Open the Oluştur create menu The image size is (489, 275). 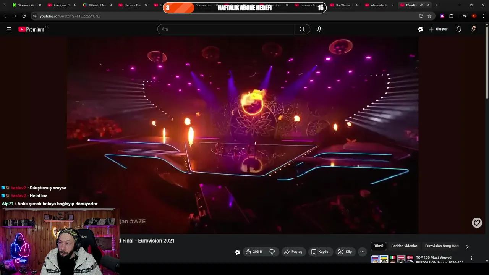[x=438, y=29]
